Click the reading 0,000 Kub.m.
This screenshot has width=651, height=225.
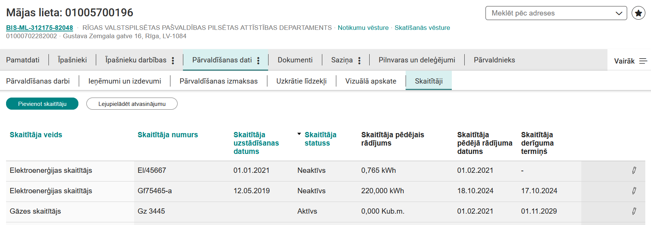383,211
